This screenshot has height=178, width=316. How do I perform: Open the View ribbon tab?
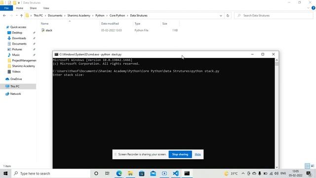tap(46, 8)
